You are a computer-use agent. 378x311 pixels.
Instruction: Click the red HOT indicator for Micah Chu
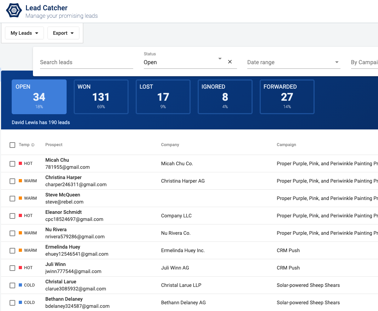coord(21,163)
